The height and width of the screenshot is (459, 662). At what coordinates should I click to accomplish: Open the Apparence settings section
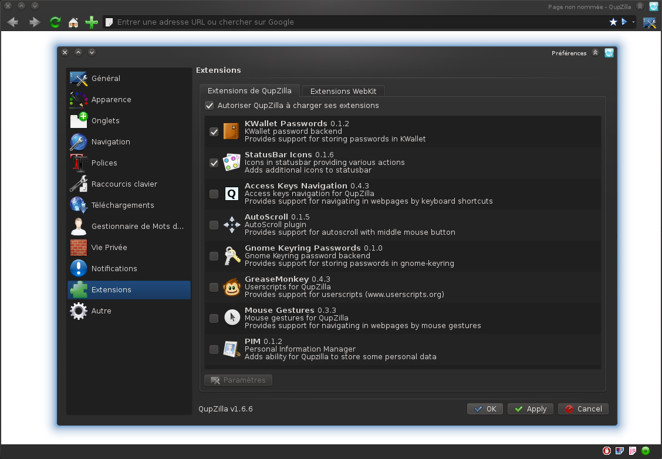click(129, 100)
